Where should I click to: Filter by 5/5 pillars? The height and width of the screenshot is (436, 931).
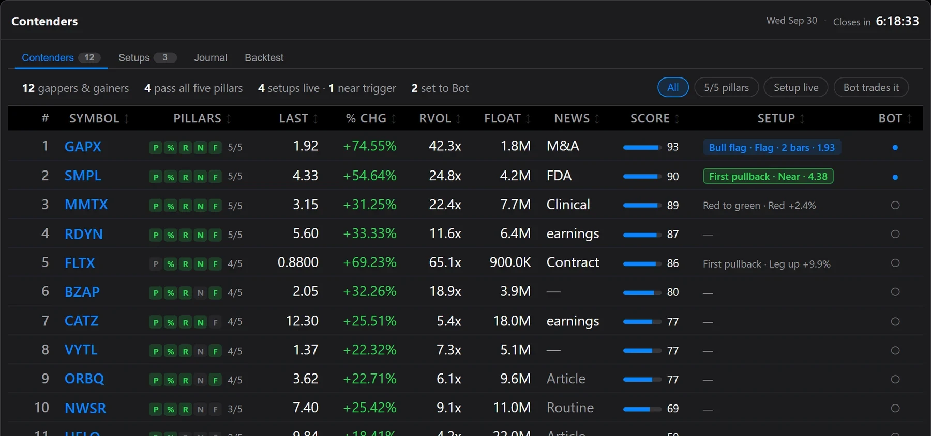[726, 87]
